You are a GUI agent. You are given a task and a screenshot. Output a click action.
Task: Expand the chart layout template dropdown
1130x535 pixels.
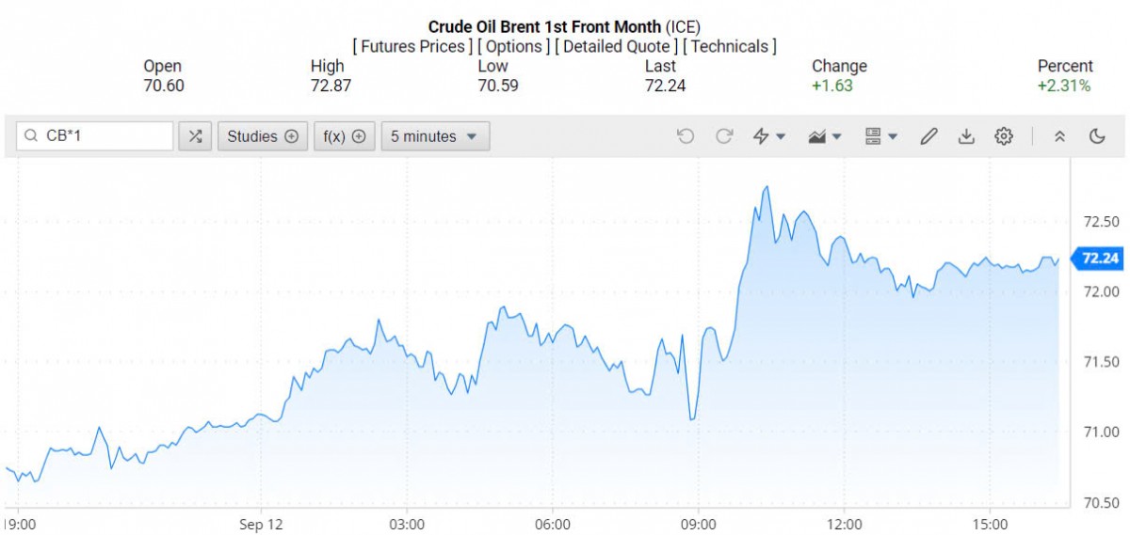pyautogui.click(x=881, y=136)
